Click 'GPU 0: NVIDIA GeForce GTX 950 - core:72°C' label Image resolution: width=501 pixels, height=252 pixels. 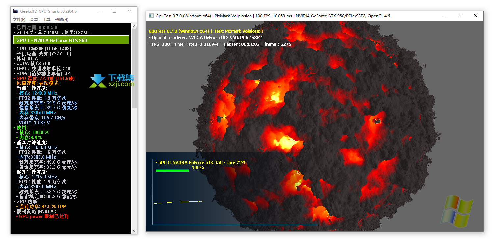(x=201, y=162)
